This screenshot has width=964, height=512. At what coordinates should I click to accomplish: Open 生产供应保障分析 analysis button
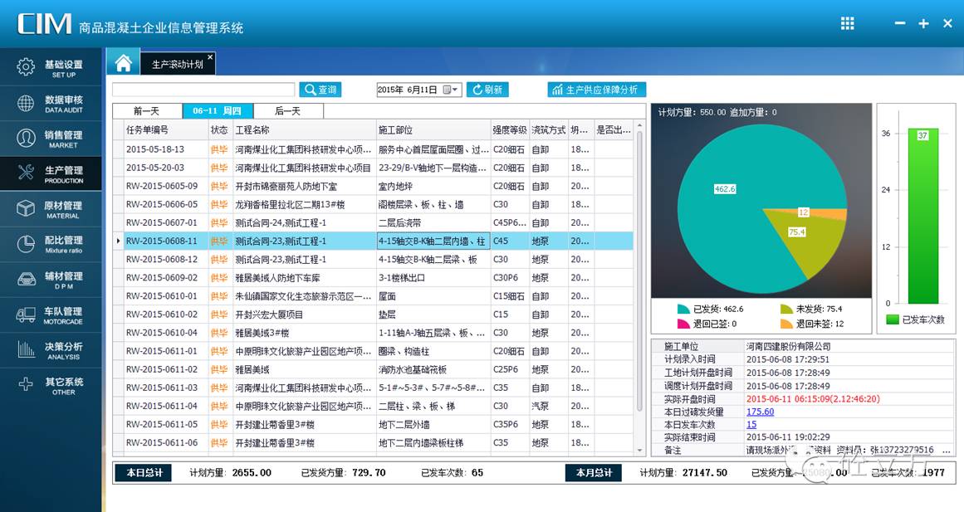tap(596, 90)
